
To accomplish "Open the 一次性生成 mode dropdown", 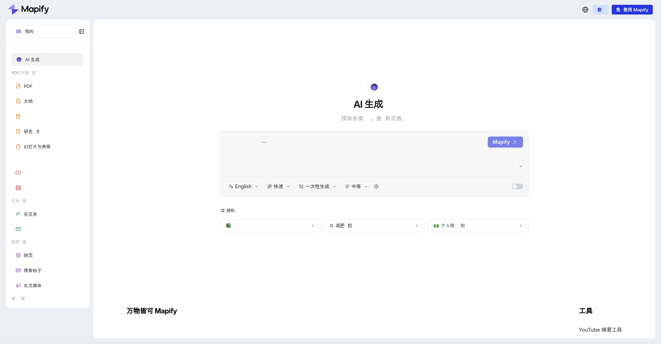I will (317, 186).
